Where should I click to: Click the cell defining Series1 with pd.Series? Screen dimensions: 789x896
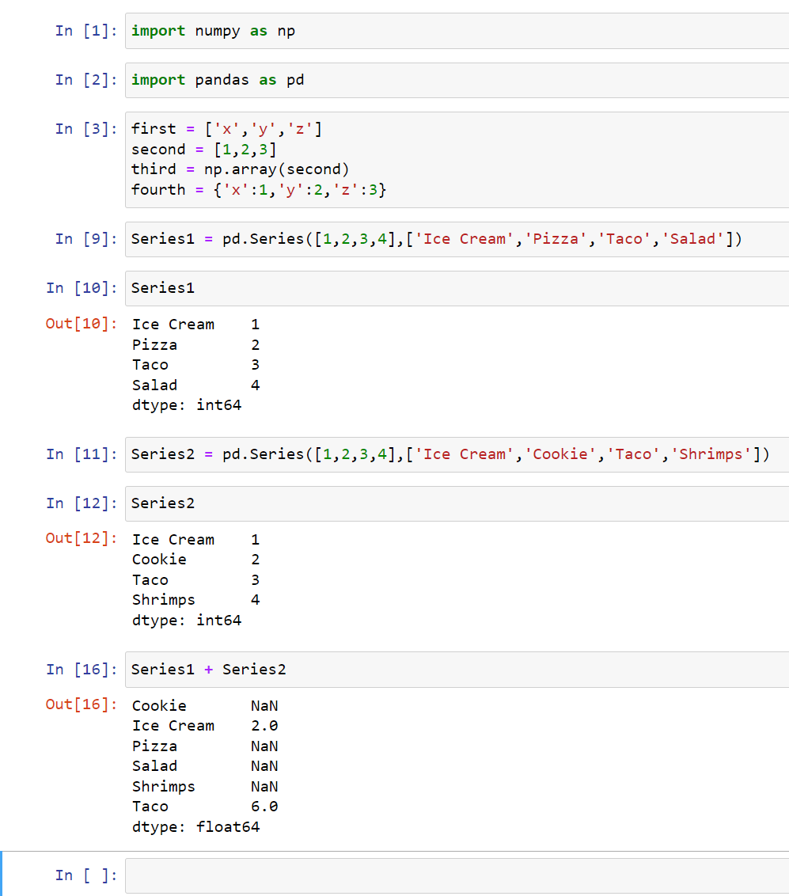(x=457, y=239)
